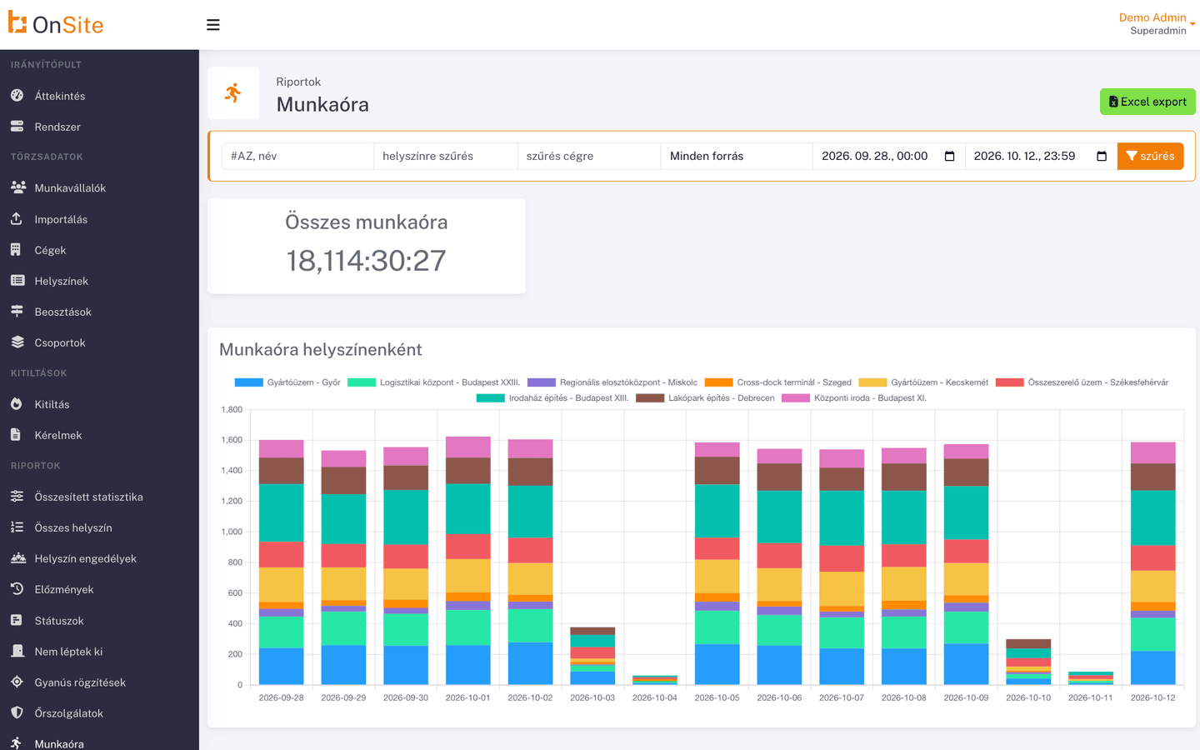
Task: Open the helyszínre szűrés filter
Action: click(446, 156)
